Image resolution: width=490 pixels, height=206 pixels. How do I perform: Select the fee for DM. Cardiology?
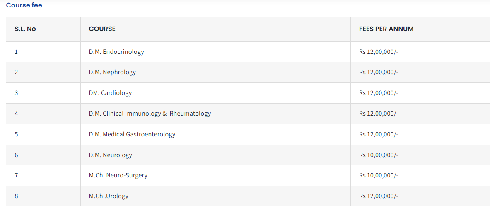click(378, 93)
